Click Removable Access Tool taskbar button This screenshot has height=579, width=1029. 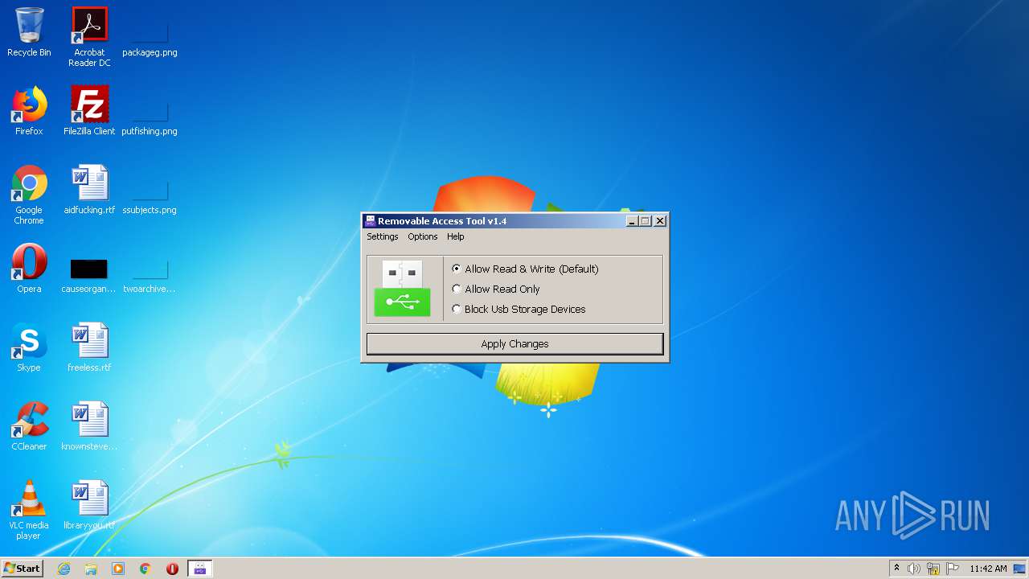pos(199,569)
